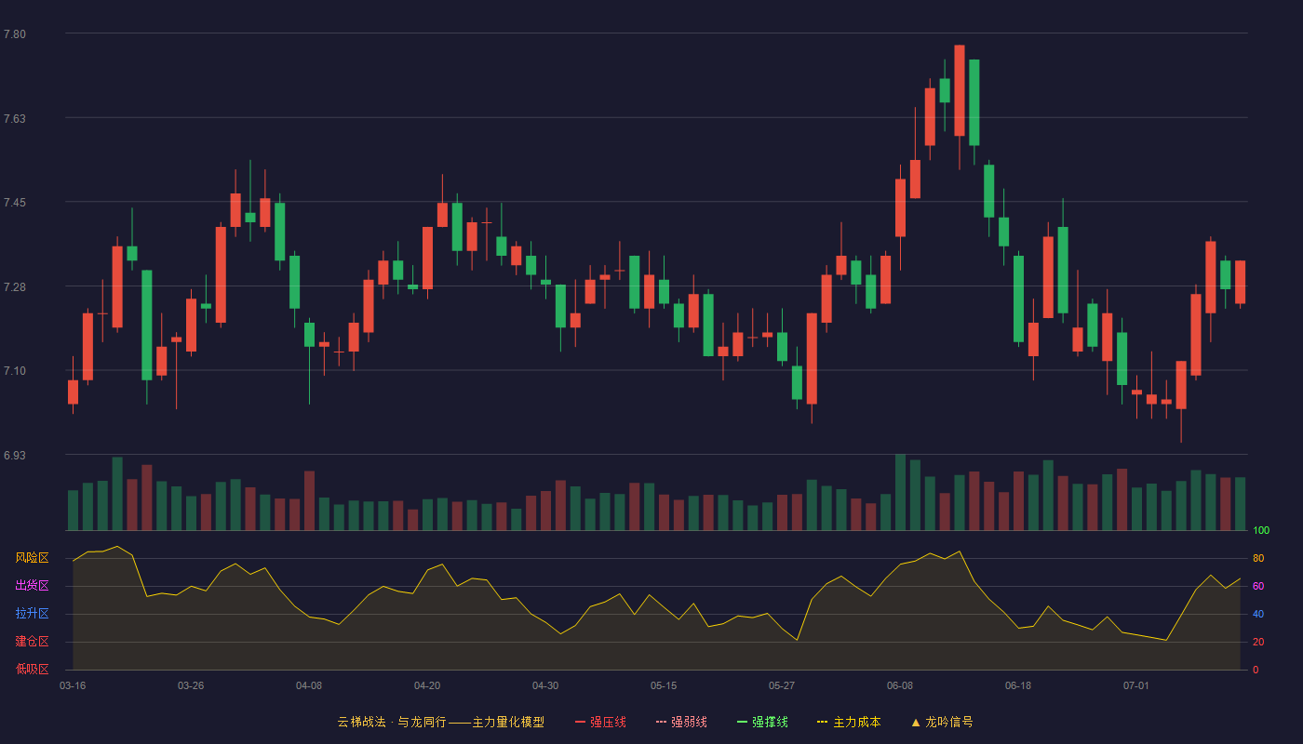Click the 03-16 date label

(73, 685)
